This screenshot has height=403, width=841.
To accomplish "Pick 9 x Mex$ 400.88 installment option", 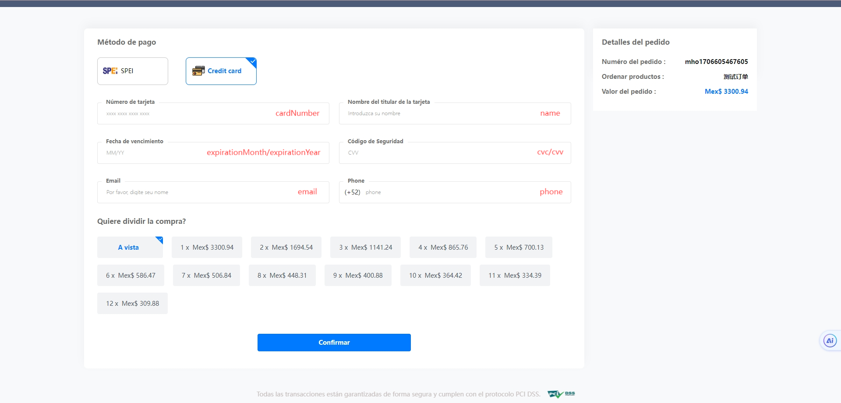I will [x=358, y=276].
